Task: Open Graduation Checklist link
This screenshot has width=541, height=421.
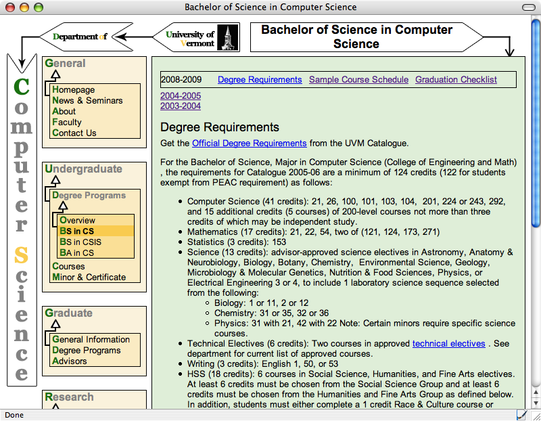Action: tap(456, 80)
